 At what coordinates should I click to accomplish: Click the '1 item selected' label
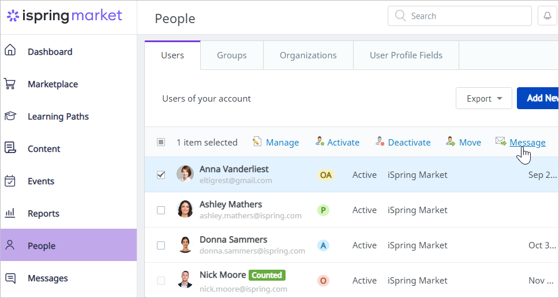click(x=207, y=143)
